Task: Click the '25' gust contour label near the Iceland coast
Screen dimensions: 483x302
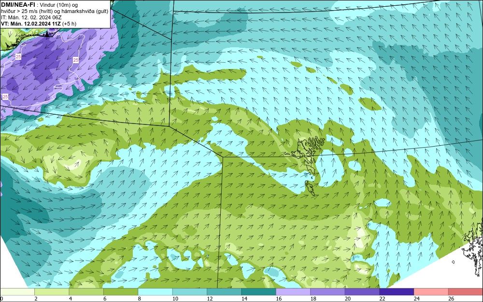Action: click(x=18, y=56)
